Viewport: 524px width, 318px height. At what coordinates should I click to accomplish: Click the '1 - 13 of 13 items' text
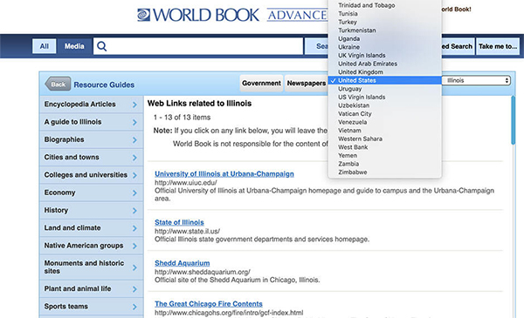point(183,118)
